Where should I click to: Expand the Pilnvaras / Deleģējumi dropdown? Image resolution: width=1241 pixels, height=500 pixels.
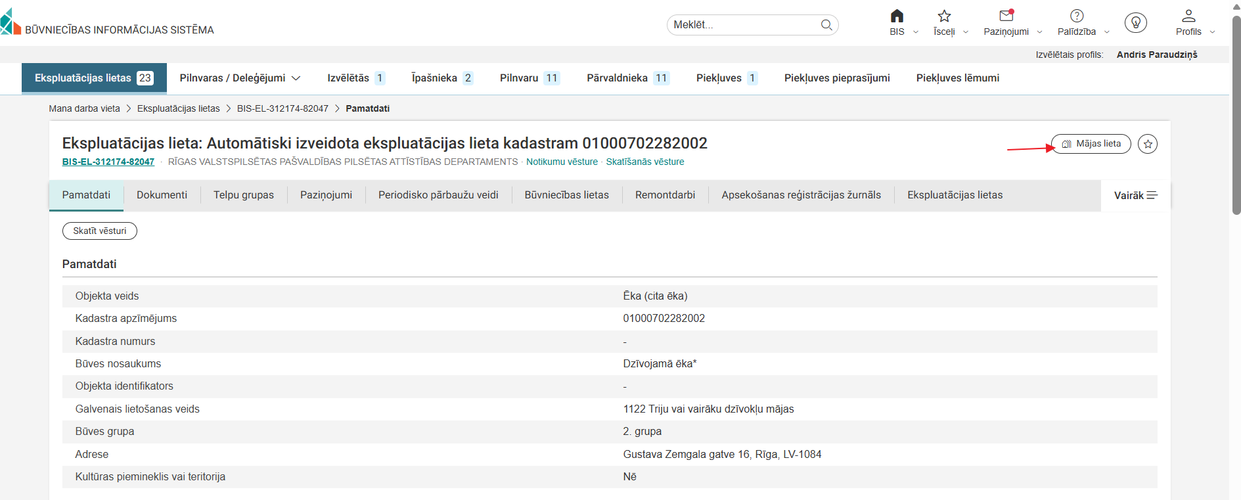pos(296,78)
